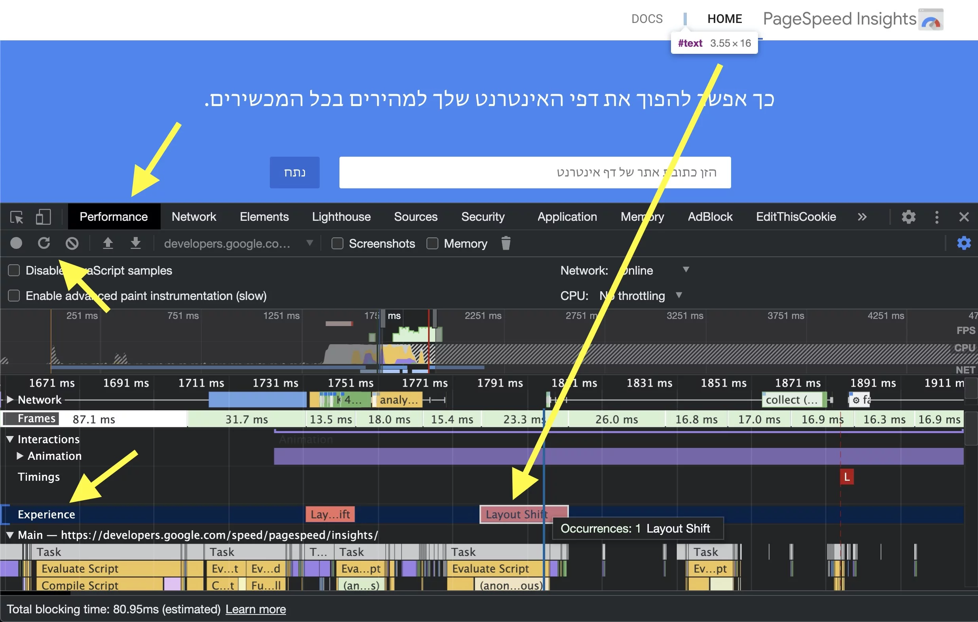Screen dimensions: 978x622
Task: Activate the inspect element picker icon
Action: 17,217
